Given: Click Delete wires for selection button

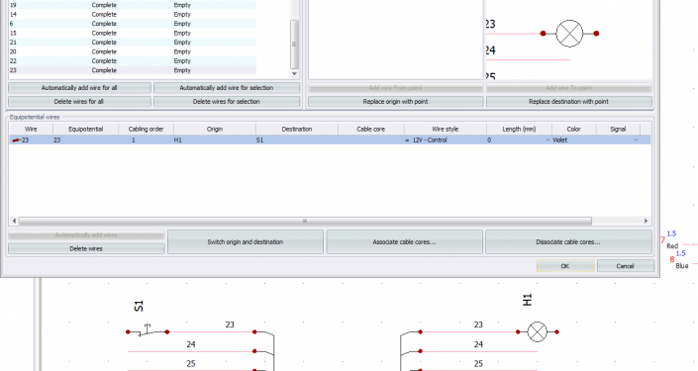Looking at the screenshot, I should pos(227,102).
